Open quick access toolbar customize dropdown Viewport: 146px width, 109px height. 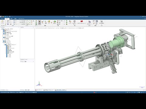(x=12, y=17)
